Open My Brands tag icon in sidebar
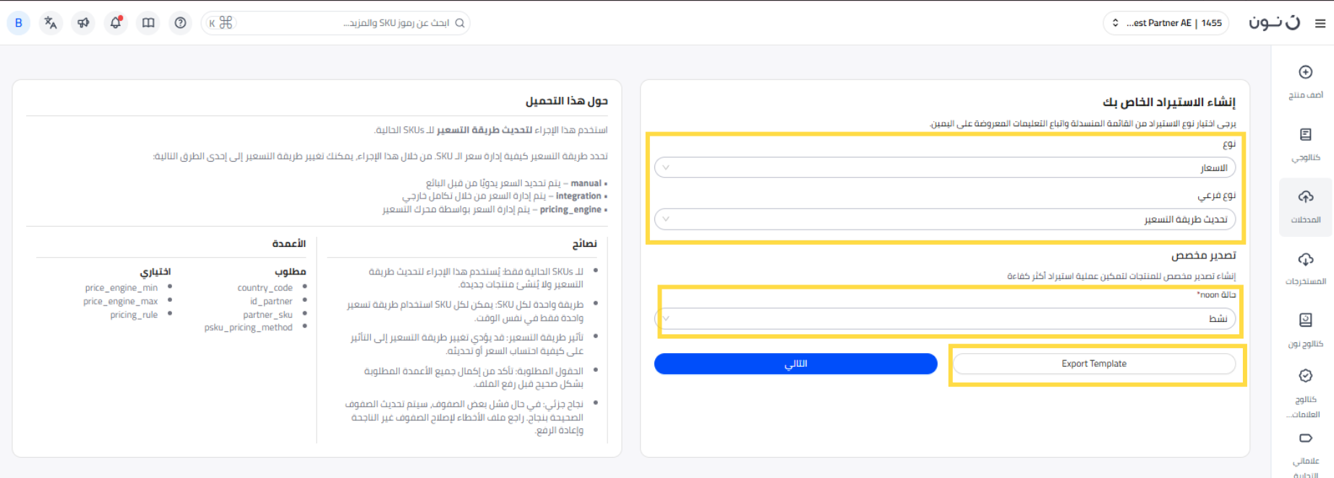The height and width of the screenshot is (478, 1334). tap(1305, 438)
